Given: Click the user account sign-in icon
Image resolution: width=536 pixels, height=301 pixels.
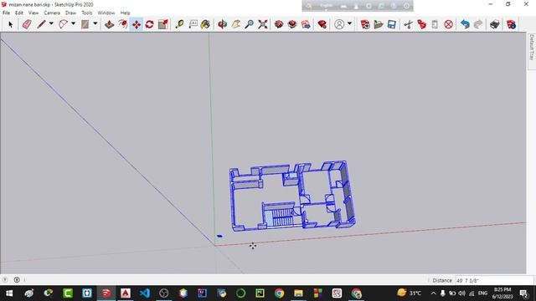Looking at the screenshot, I should click(x=339, y=24).
